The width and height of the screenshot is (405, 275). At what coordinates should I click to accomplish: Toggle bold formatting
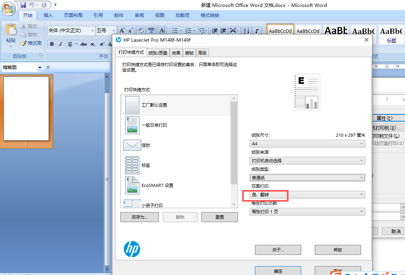52,44
